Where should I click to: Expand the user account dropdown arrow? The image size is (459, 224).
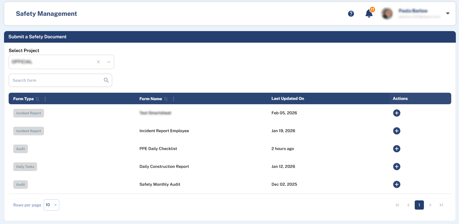tap(447, 14)
